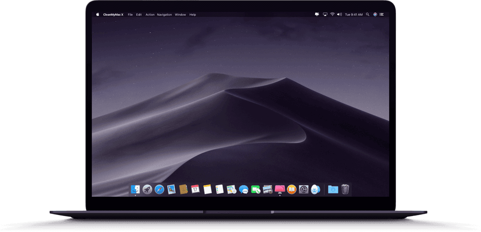Launch FaceTime from the dock
This screenshot has height=232, width=481.
[256, 190]
